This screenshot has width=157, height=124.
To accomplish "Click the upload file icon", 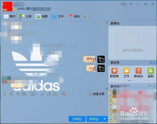I will click(x=42, y=94).
